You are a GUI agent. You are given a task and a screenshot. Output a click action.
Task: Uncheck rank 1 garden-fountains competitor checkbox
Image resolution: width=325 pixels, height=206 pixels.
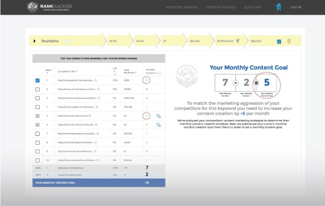[x=37, y=80]
